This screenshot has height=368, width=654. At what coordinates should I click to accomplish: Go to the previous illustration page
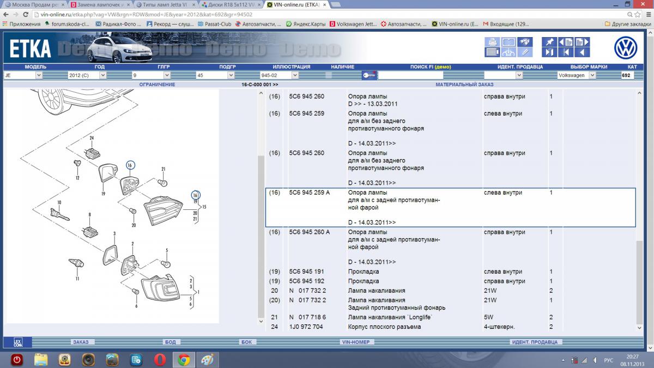[565, 42]
